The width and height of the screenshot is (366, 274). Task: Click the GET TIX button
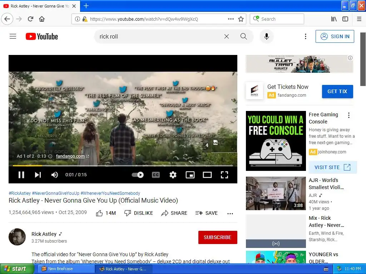point(337,91)
